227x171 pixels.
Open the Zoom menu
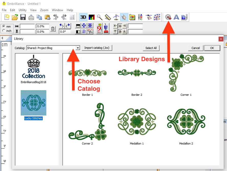click(x=44, y=10)
